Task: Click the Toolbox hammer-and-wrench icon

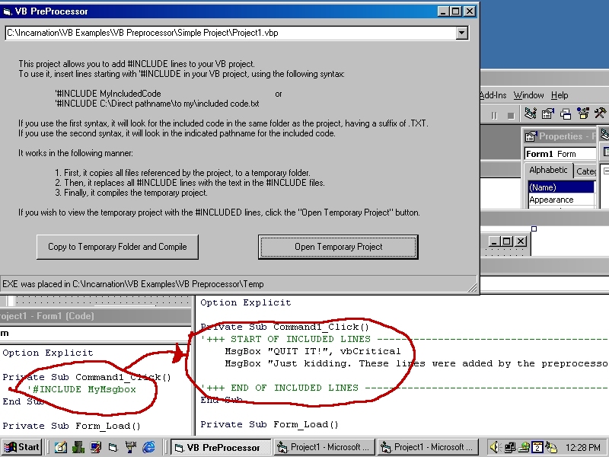Action: [601, 114]
